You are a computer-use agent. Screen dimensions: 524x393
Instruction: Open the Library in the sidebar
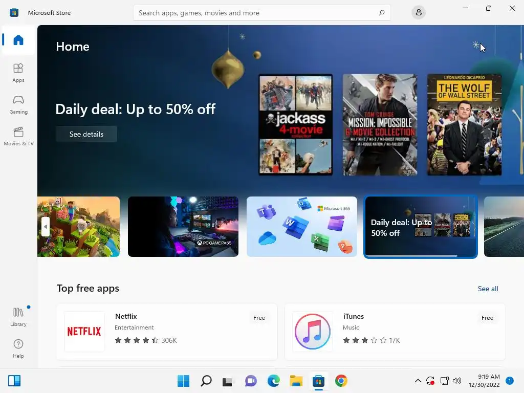18,317
